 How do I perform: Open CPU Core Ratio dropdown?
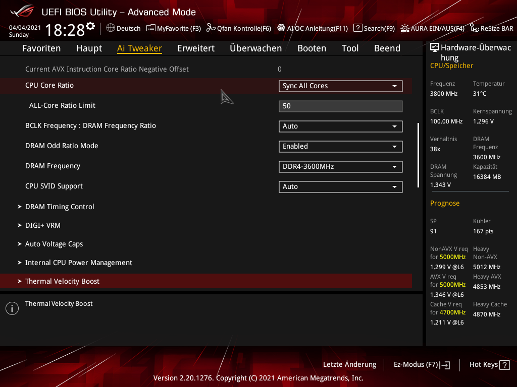point(341,86)
